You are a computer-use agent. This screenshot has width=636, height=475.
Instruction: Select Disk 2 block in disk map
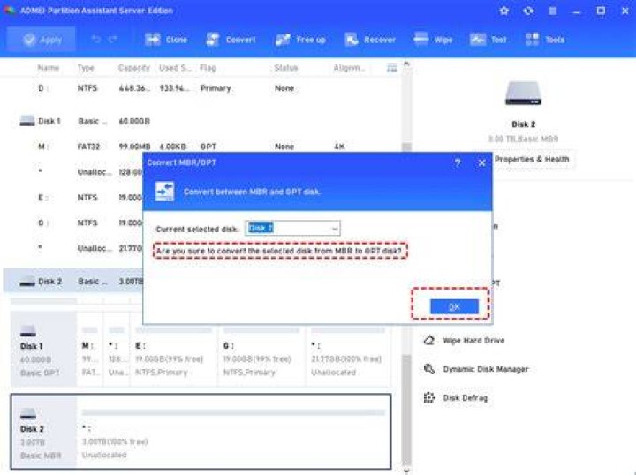tap(43, 431)
